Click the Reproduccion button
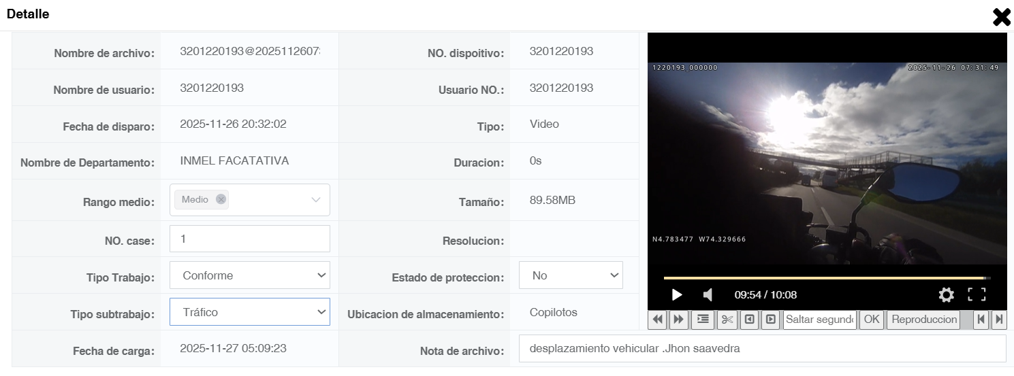This screenshot has width=1014, height=376. 924,320
